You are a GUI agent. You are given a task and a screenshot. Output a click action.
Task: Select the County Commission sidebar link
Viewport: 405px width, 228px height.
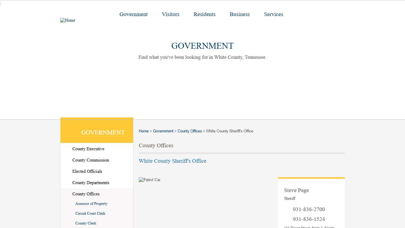coord(90,160)
